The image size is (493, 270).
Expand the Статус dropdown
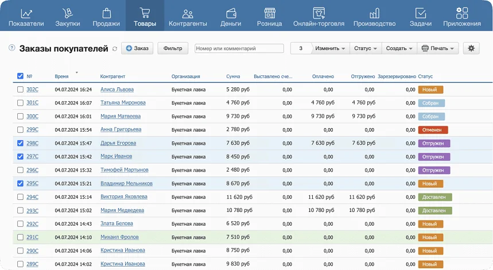(x=365, y=49)
